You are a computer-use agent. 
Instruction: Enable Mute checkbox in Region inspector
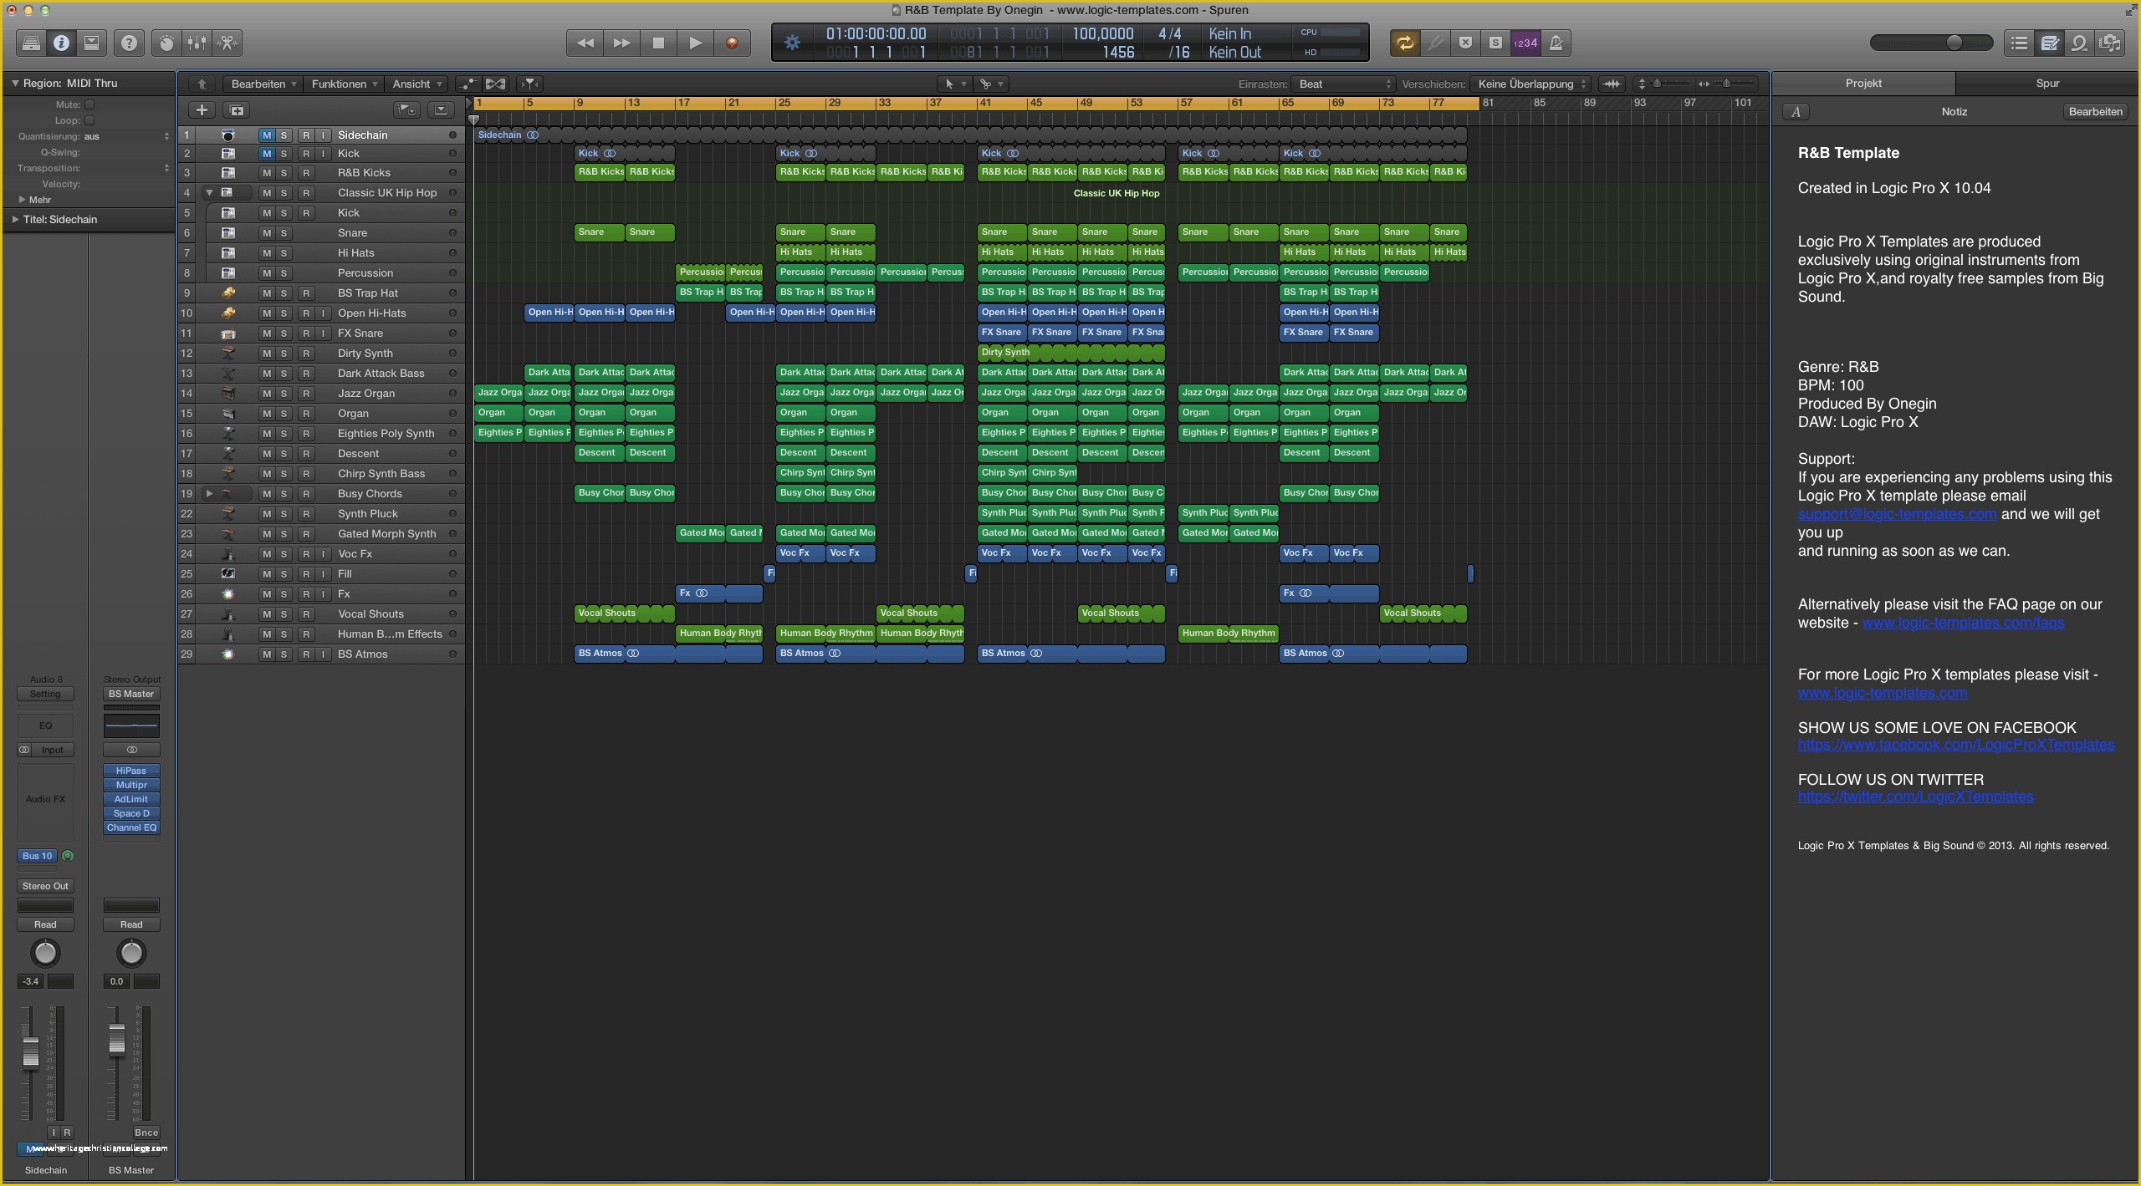pos(89,104)
